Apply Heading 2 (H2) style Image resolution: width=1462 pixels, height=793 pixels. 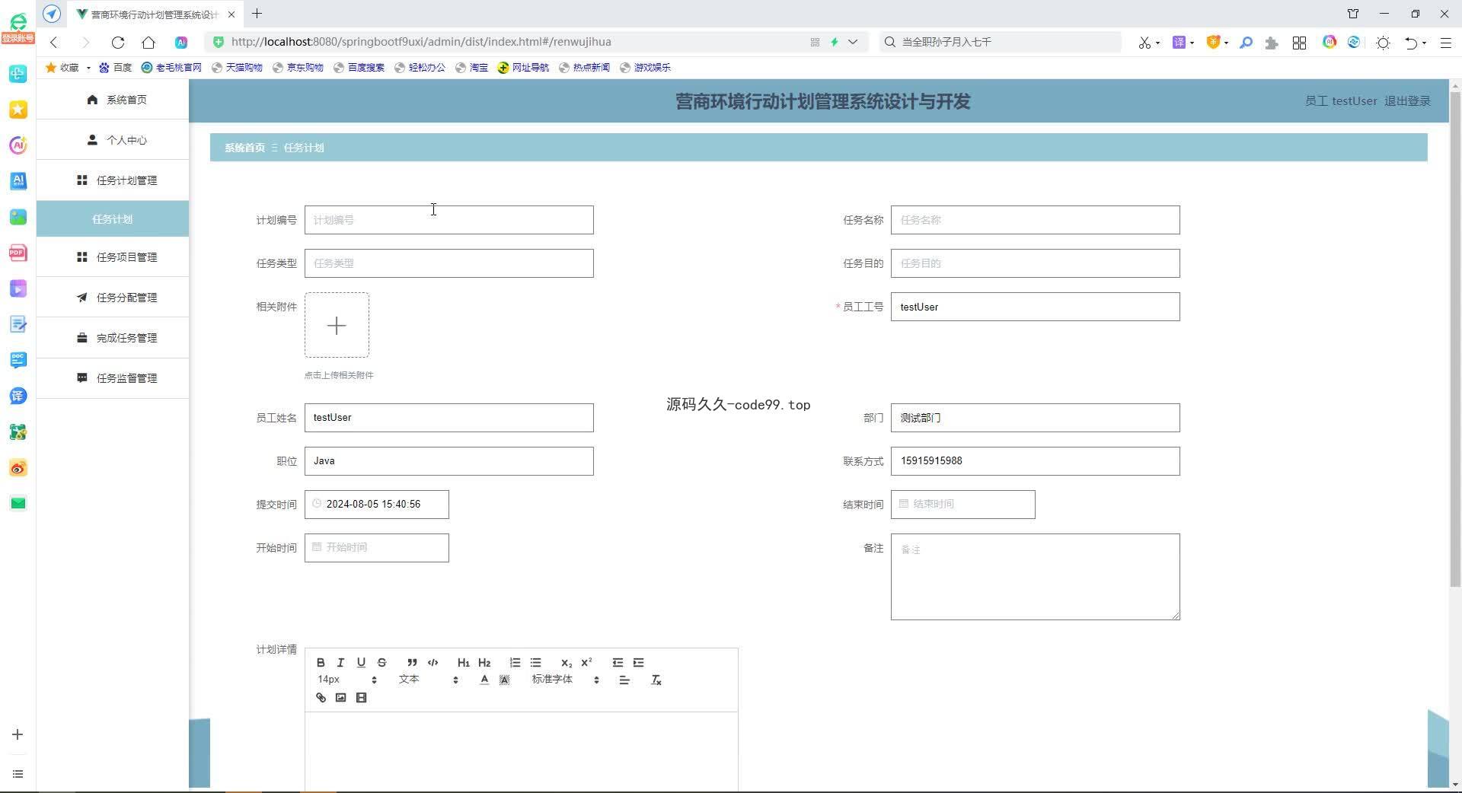point(484,663)
